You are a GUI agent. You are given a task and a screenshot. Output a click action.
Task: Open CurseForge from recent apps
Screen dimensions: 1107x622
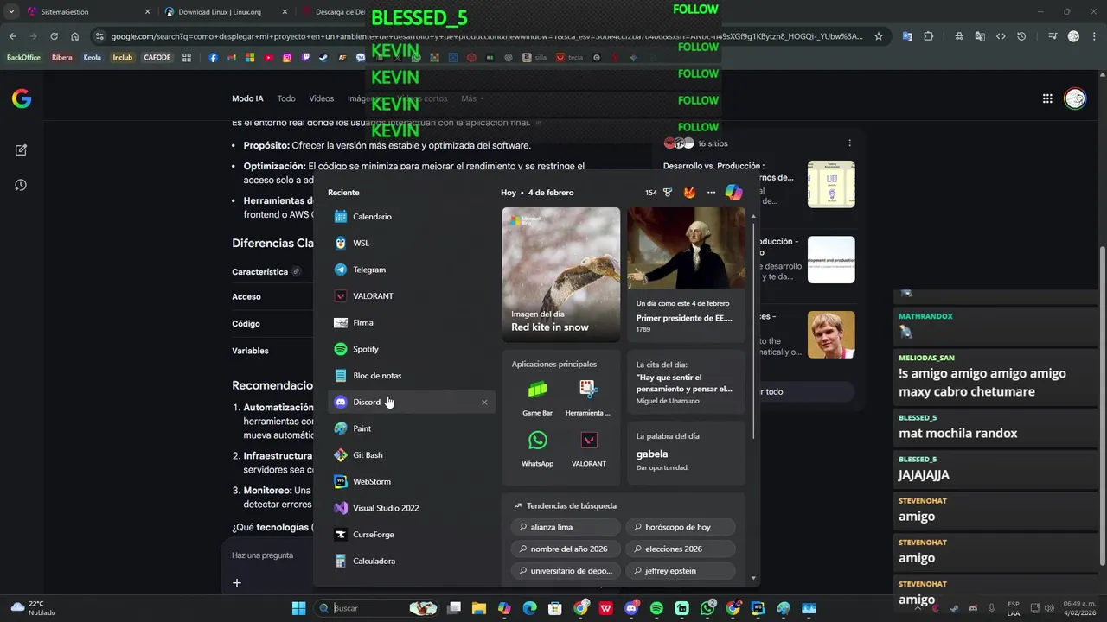[411, 535]
